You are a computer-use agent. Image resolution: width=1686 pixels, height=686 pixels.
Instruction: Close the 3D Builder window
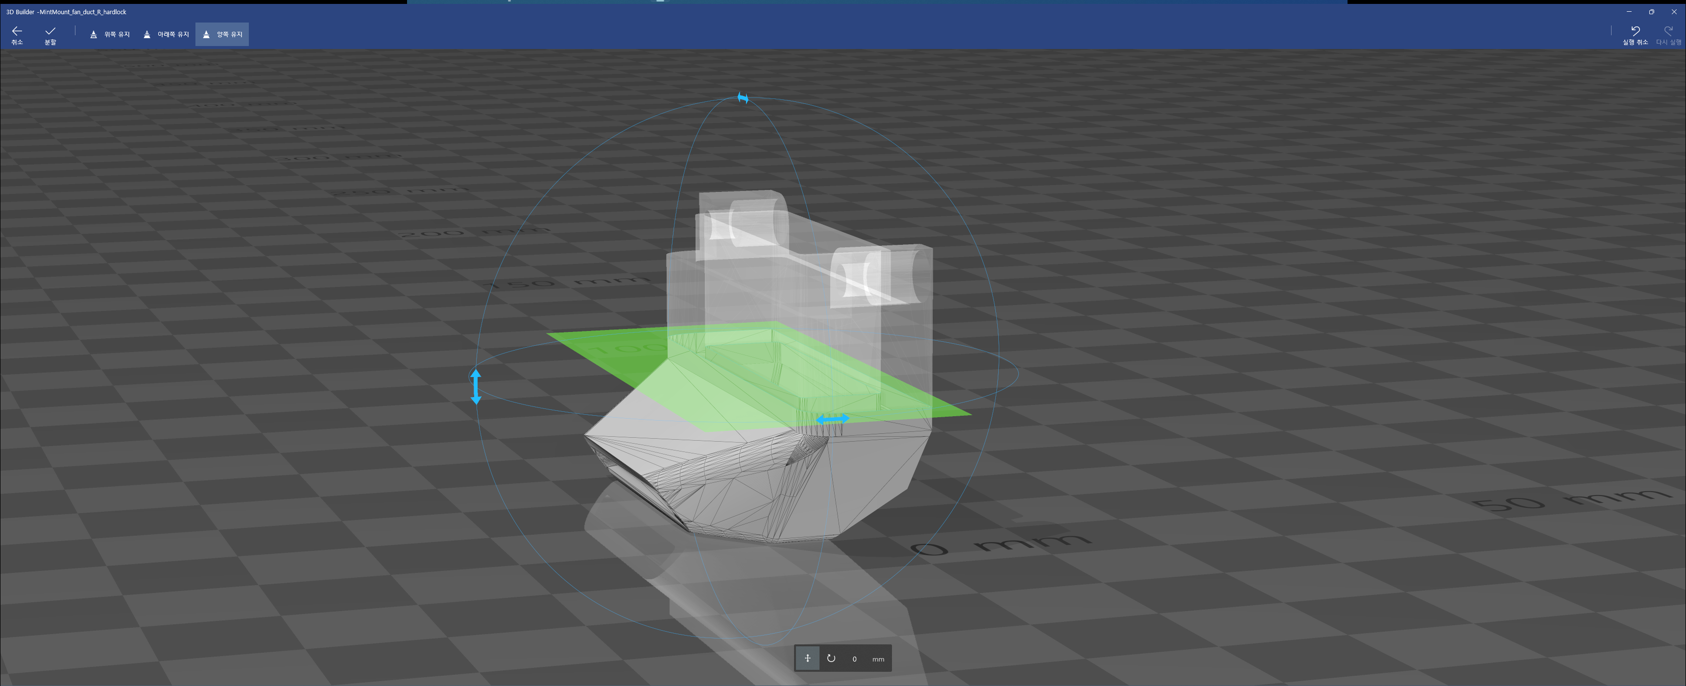(1674, 12)
